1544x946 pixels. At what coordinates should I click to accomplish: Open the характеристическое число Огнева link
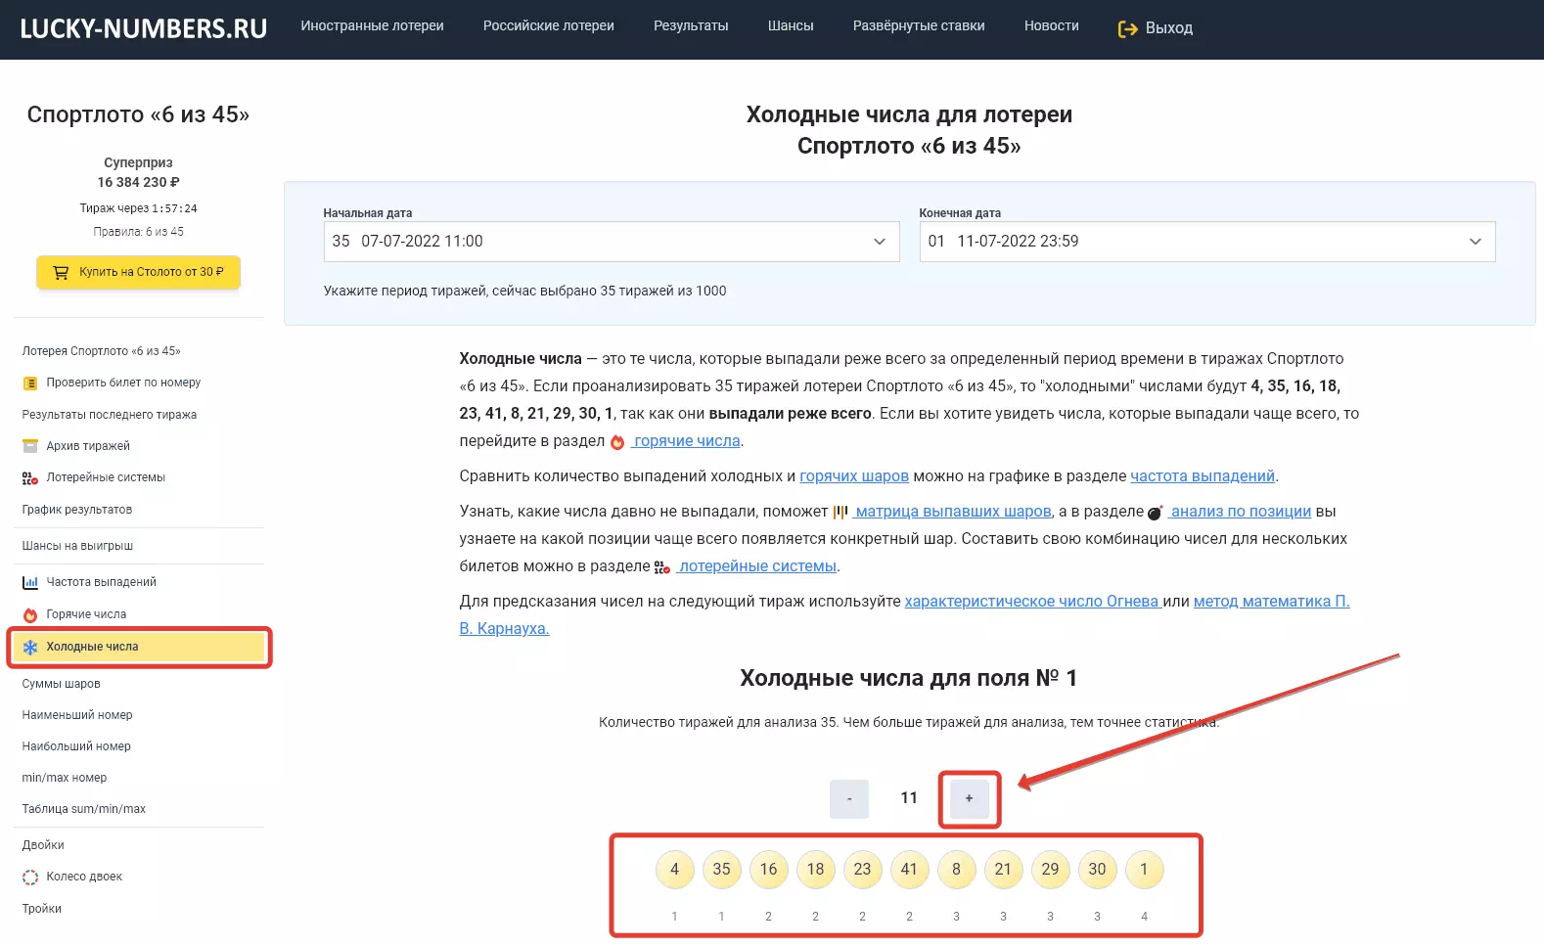1031,602
